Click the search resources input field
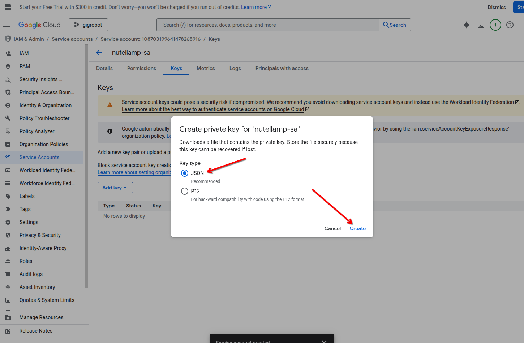Image resolution: width=524 pixels, height=343 pixels. click(x=267, y=25)
